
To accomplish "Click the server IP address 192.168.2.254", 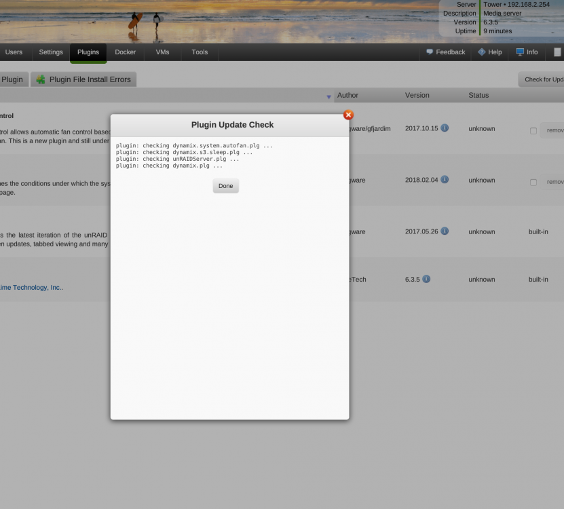I will (x=529, y=5).
